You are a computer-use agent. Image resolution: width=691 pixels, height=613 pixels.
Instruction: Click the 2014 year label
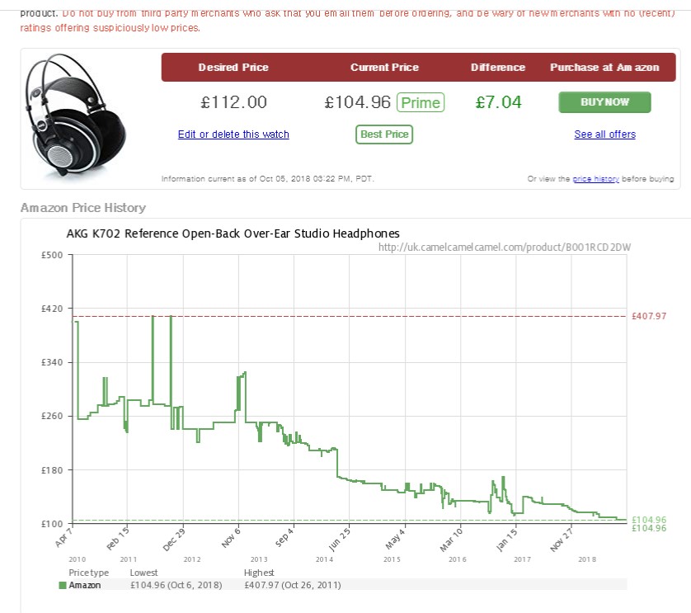tap(324, 559)
